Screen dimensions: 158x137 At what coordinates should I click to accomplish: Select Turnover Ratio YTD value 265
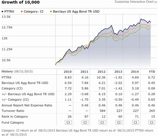(152, 111)
